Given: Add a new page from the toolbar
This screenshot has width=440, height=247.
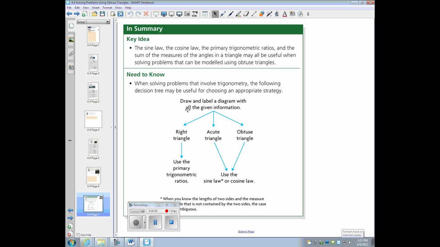Looking at the screenshot, I should point(84,14).
